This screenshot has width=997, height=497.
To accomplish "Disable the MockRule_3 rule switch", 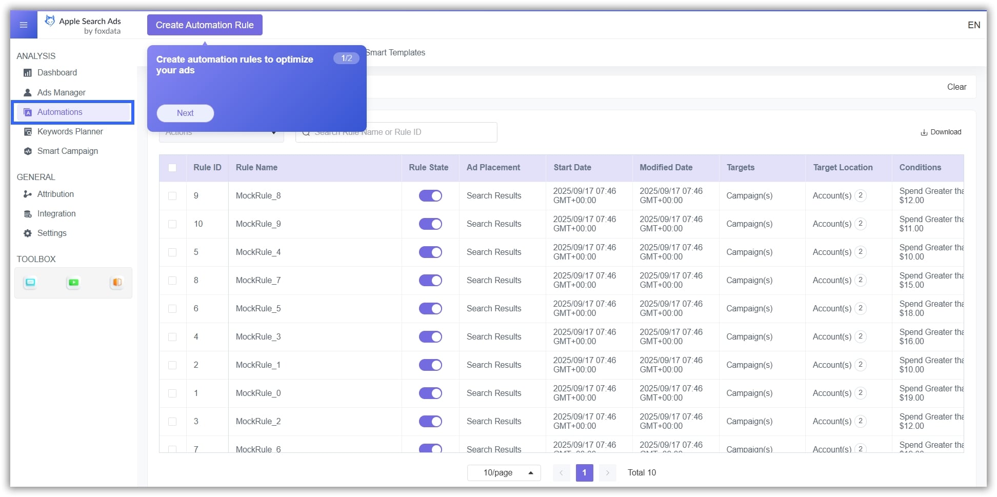I will pos(430,337).
